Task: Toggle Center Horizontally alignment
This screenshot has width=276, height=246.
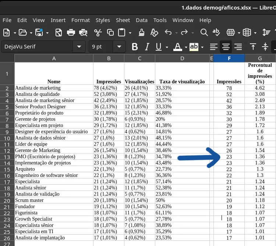Action: click(226, 47)
